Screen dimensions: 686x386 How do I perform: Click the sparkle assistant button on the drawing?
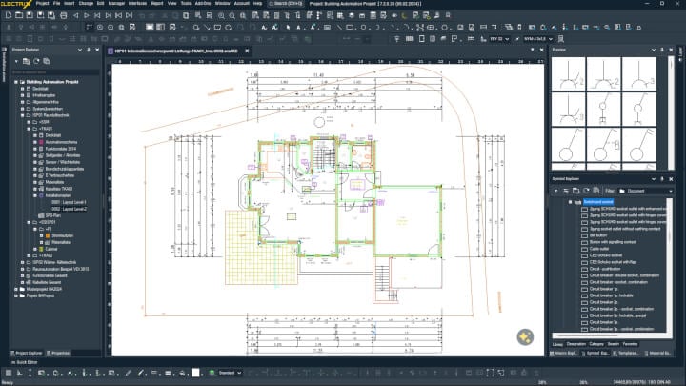coord(524,336)
